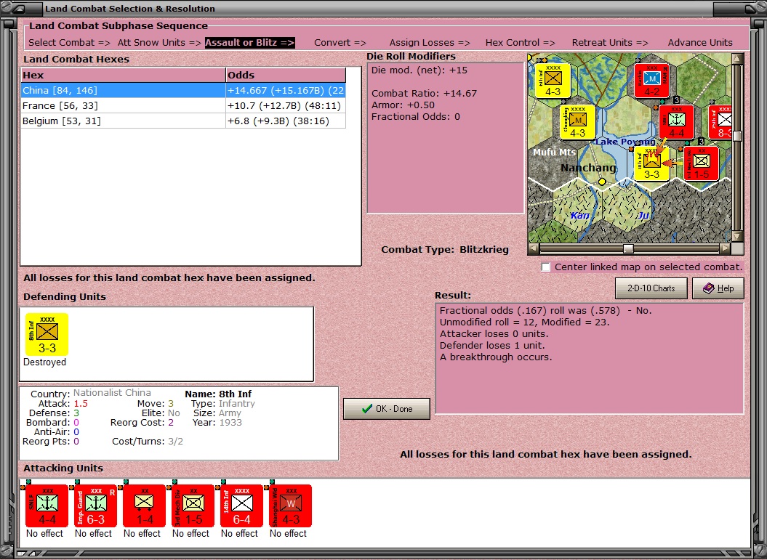Click the Assault or Blitz subphase step
The width and height of the screenshot is (767, 560).
coord(250,43)
